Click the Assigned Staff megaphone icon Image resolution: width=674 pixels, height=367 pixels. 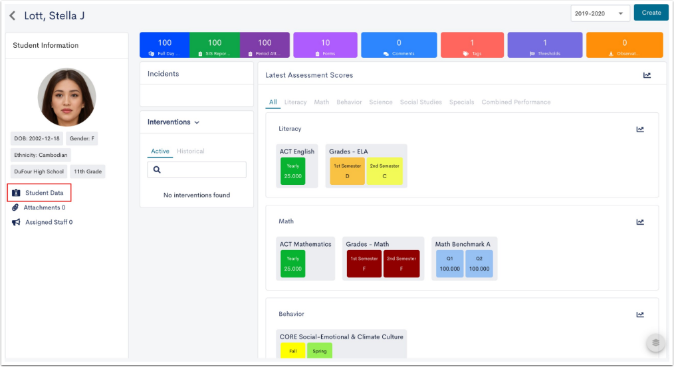click(16, 222)
